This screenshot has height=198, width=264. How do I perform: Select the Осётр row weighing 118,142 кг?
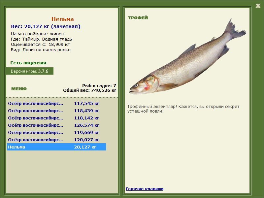pos(56,118)
